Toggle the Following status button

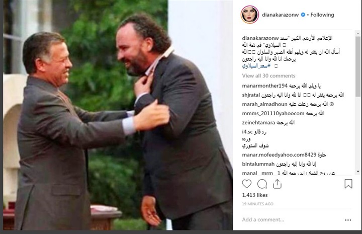322,15
